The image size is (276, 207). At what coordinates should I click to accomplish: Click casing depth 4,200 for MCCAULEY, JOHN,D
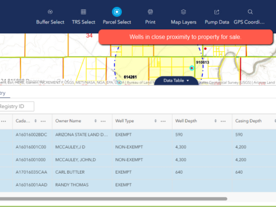click(x=241, y=160)
